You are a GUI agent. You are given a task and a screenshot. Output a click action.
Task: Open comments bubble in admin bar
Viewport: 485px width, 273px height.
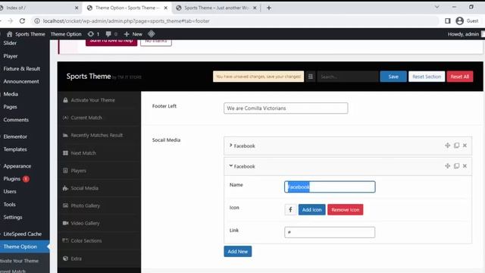point(111,34)
